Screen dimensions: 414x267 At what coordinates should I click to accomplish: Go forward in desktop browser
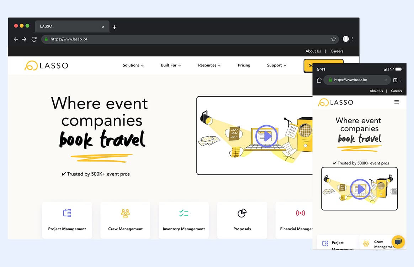point(24,39)
